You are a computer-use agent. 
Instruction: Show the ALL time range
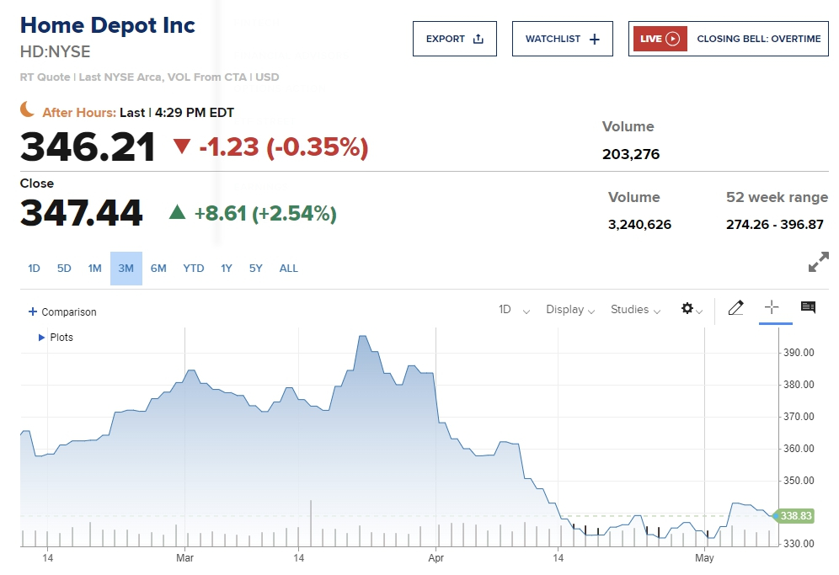289,269
